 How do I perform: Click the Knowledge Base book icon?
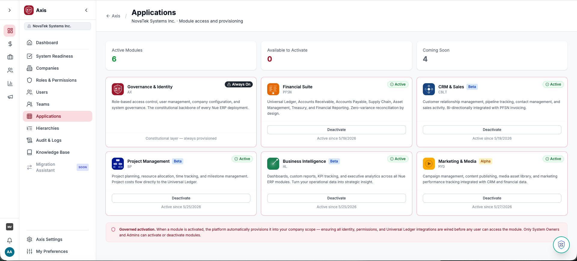[29, 152]
